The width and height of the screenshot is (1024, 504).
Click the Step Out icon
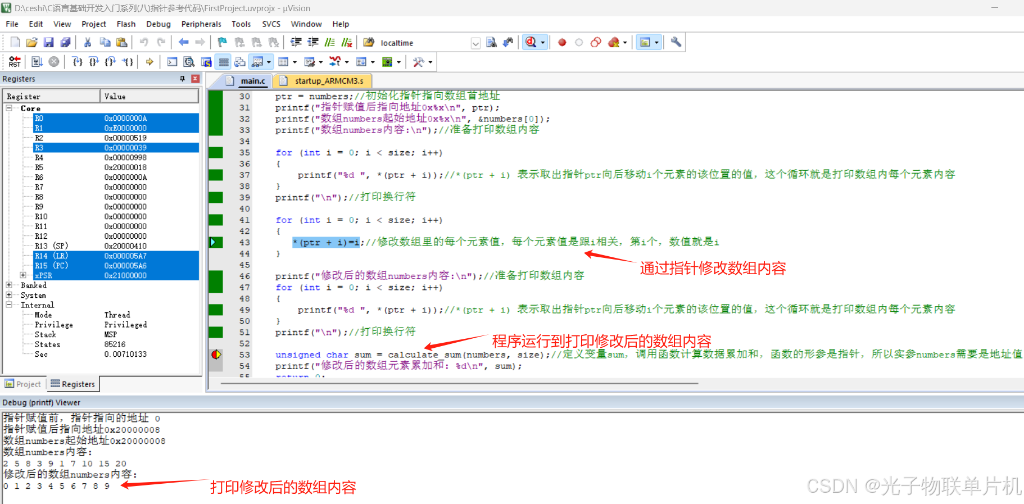(x=111, y=62)
